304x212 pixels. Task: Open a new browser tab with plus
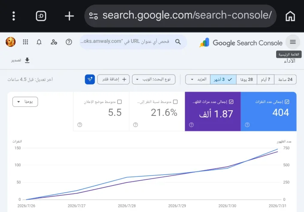[x=69, y=16]
